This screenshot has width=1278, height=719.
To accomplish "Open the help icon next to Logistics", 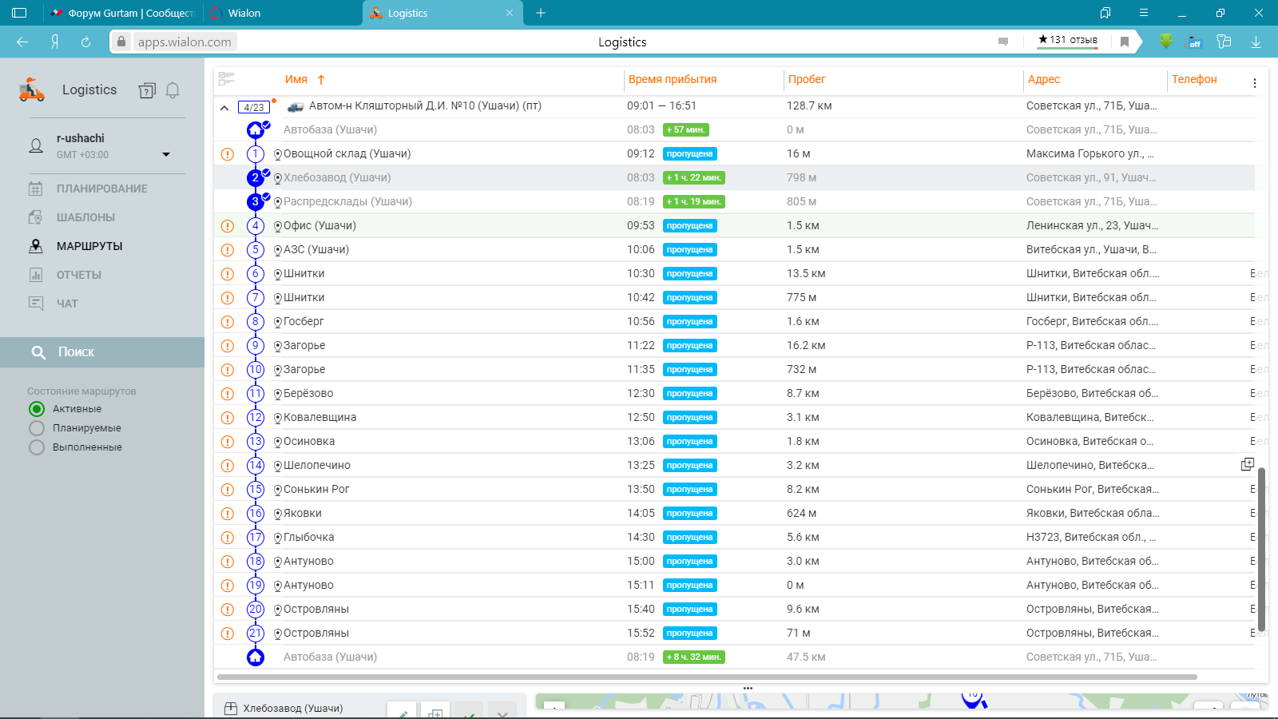I will tap(147, 90).
